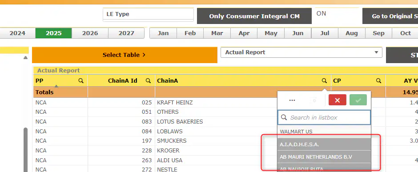Viewport: 418px width, 172px height.
Task: Click the KROGER cell
Action: pyautogui.click(x=168, y=150)
